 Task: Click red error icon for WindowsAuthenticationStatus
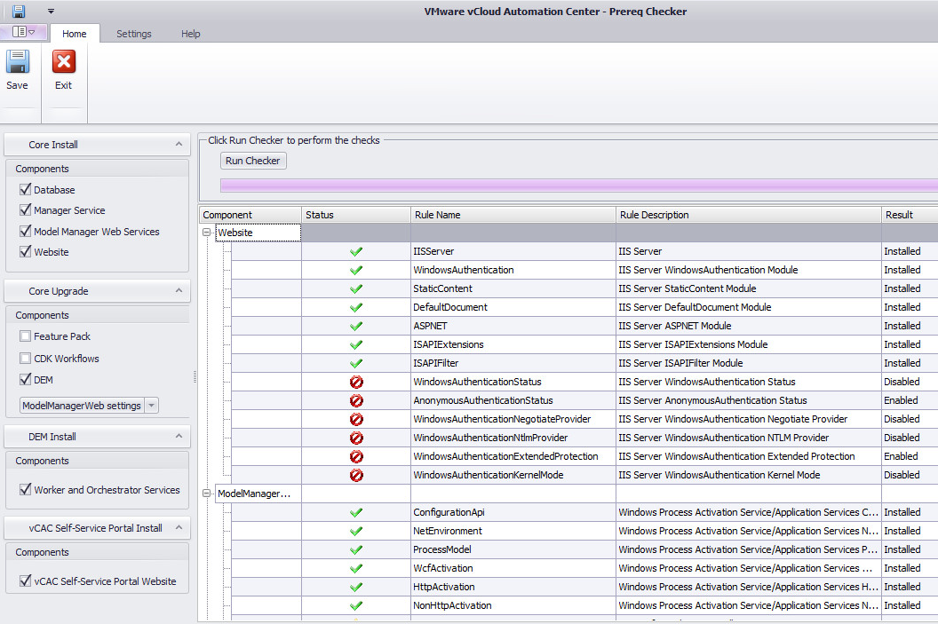tap(356, 382)
